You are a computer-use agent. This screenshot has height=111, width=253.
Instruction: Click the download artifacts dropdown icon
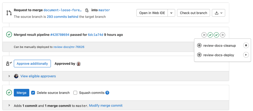[218, 13]
